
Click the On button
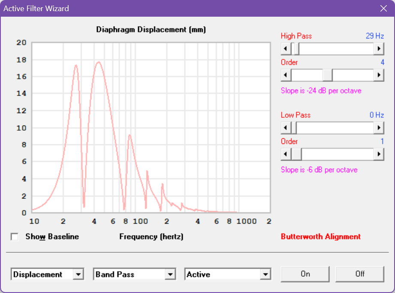tap(305, 274)
